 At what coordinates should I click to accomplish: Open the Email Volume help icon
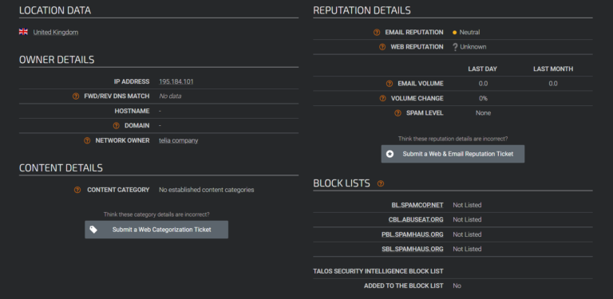(390, 84)
